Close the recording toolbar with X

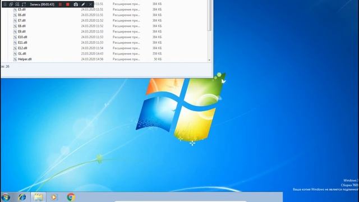point(91,4)
